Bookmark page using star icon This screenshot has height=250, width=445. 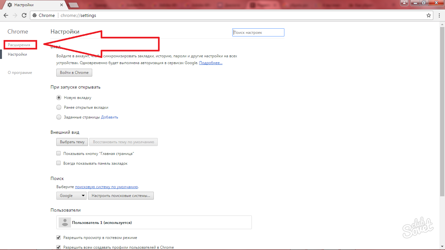coord(429,15)
